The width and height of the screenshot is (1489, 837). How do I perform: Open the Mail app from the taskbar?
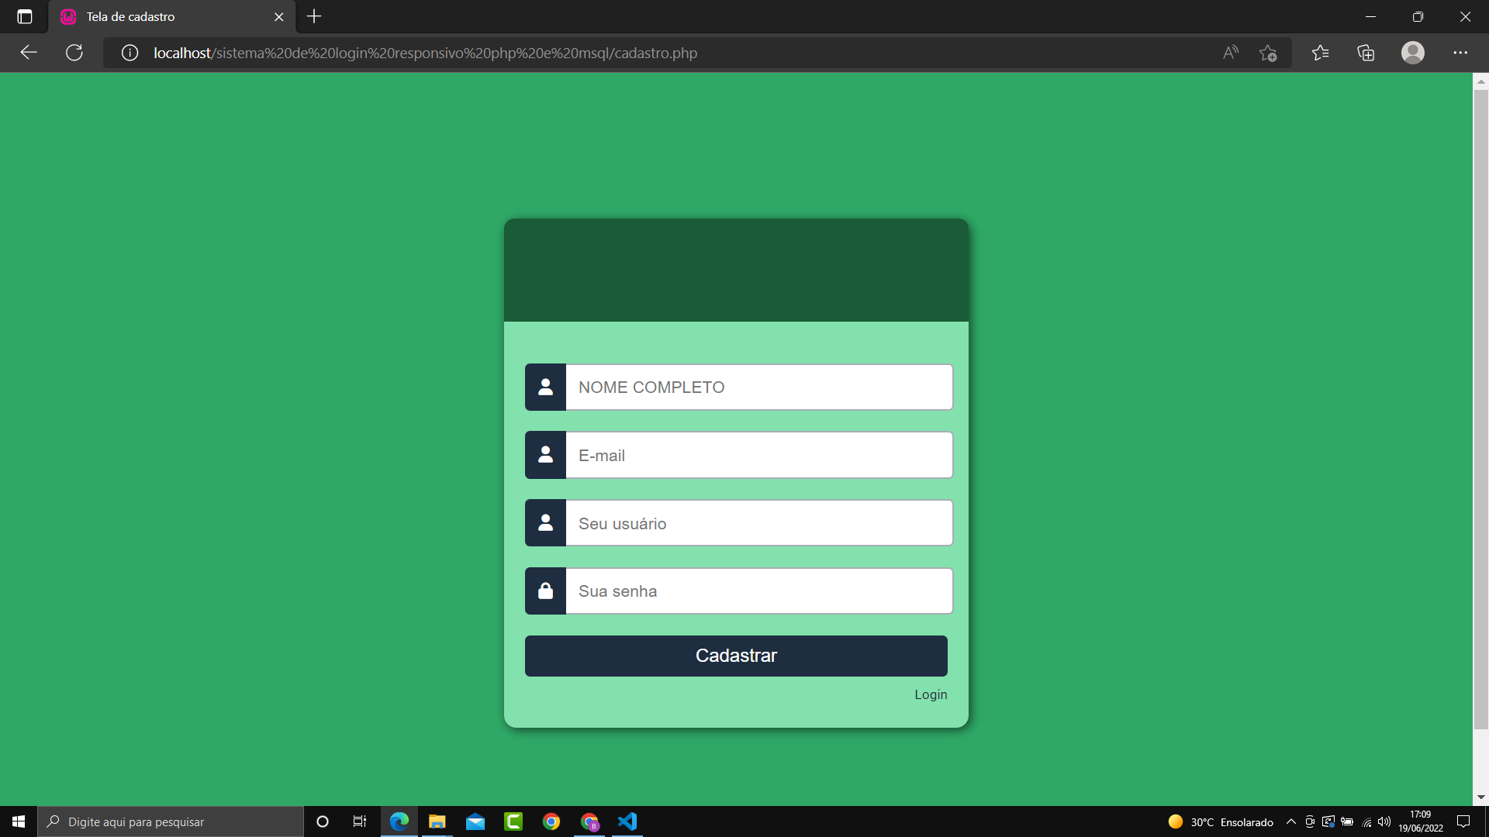pyautogui.click(x=475, y=821)
